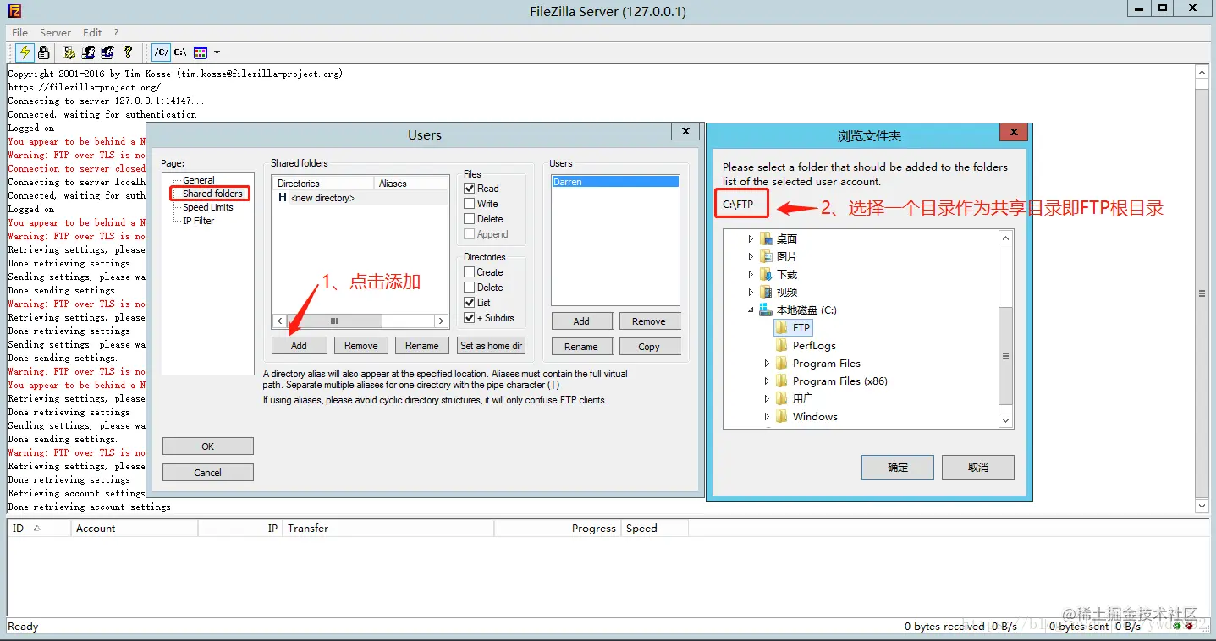Image resolution: width=1216 pixels, height=641 pixels.
Task: Open the Edit menu
Action: pyautogui.click(x=92, y=32)
